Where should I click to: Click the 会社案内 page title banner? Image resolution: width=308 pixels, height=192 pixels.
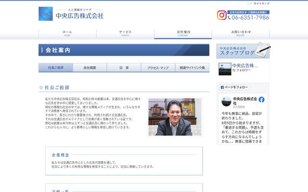click(124, 50)
